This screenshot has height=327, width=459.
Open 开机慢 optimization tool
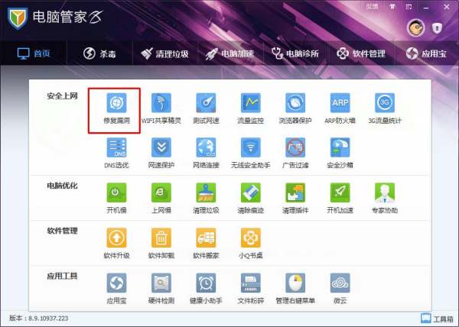click(116, 199)
